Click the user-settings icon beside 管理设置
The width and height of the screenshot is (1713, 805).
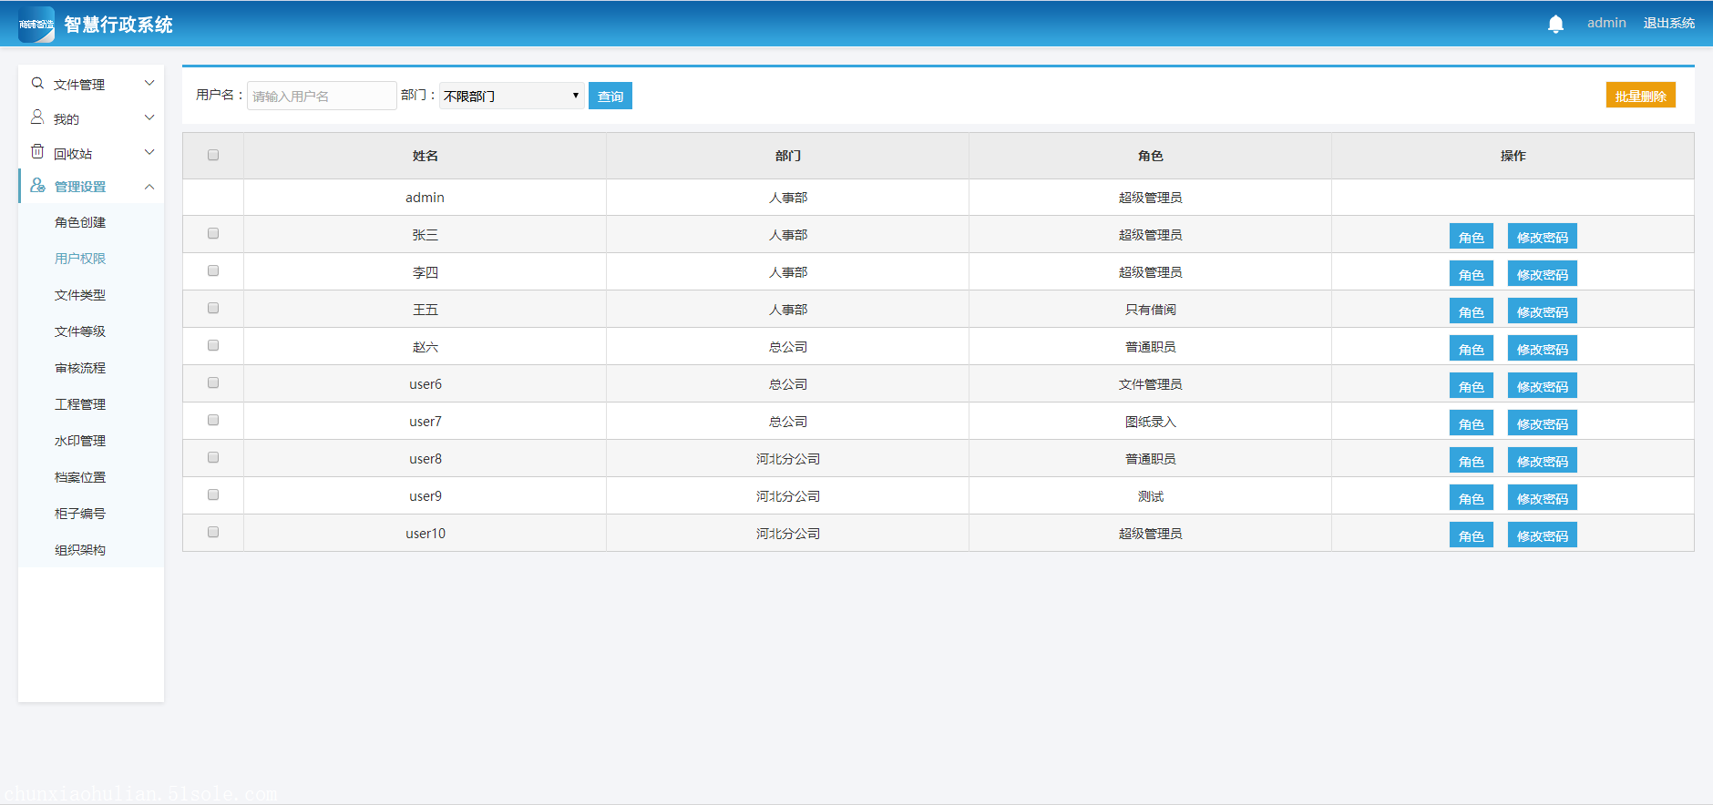(37, 185)
